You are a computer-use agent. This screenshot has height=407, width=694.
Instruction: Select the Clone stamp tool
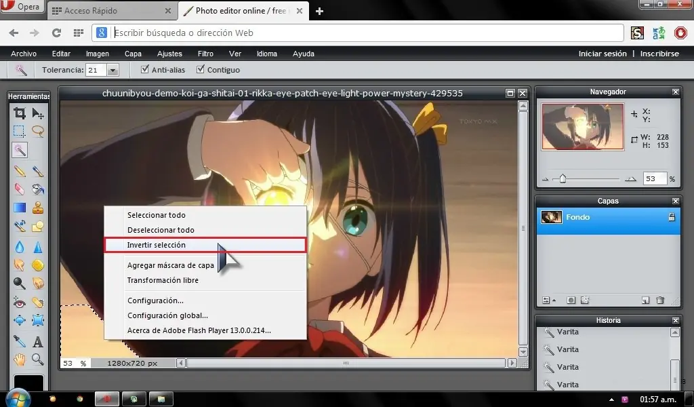[x=38, y=208]
